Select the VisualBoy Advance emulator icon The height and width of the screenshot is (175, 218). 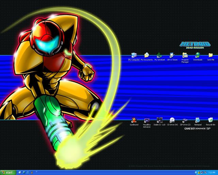[147, 123]
